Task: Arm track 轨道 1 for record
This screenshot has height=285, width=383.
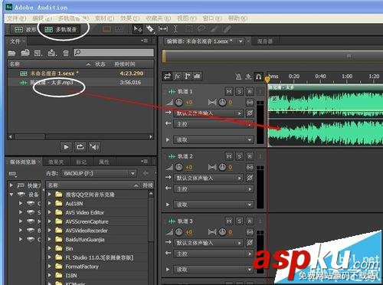Action: [250, 91]
